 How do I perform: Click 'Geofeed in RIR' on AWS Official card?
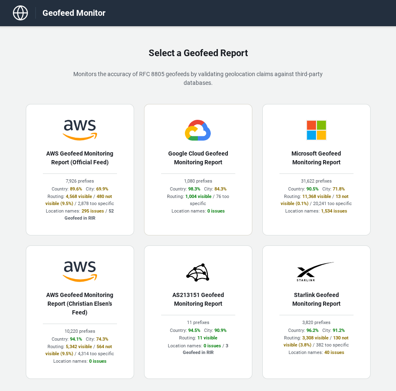pos(80,218)
